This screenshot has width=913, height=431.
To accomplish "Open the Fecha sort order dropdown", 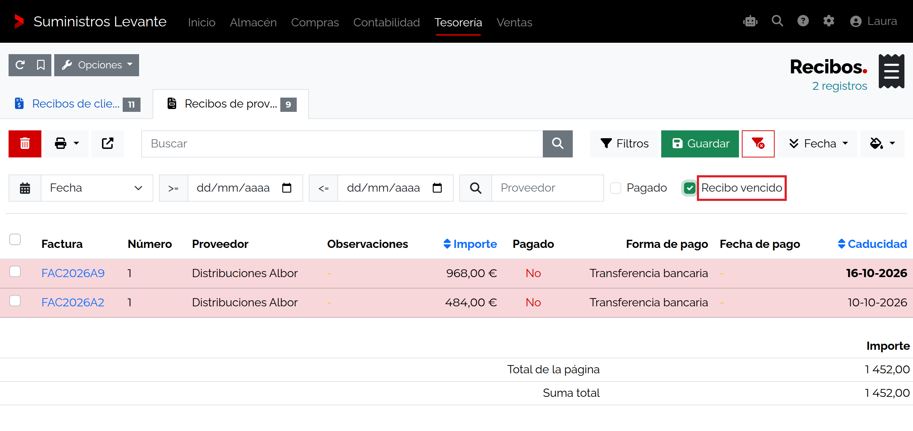I will pos(818,144).
